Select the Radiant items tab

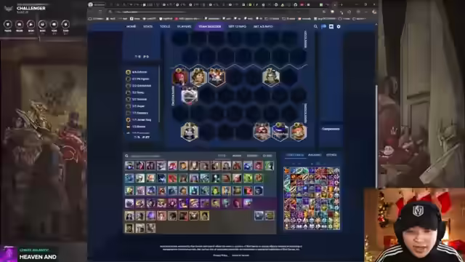coord(315,155)
